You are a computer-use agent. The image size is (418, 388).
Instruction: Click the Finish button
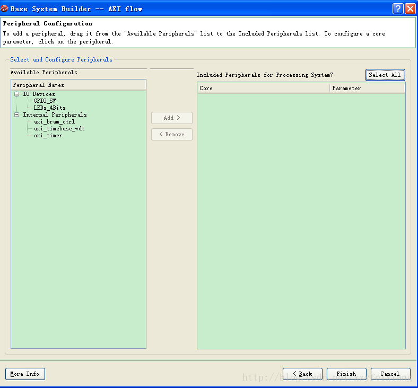pos(346,374)
